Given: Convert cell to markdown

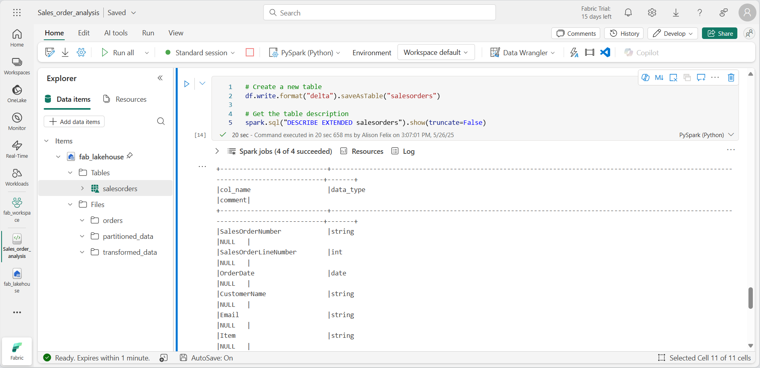Looking at the screenshot, I should (x=659, y=77).
